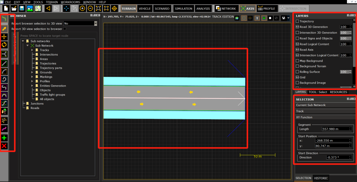Disable the Grid layer checkbox
Viewport: 357px width, 182px height.
tap(297, 77)
